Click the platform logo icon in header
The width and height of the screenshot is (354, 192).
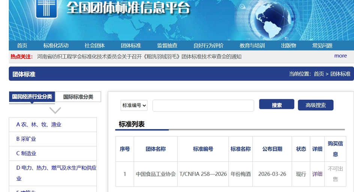[46, 8]
